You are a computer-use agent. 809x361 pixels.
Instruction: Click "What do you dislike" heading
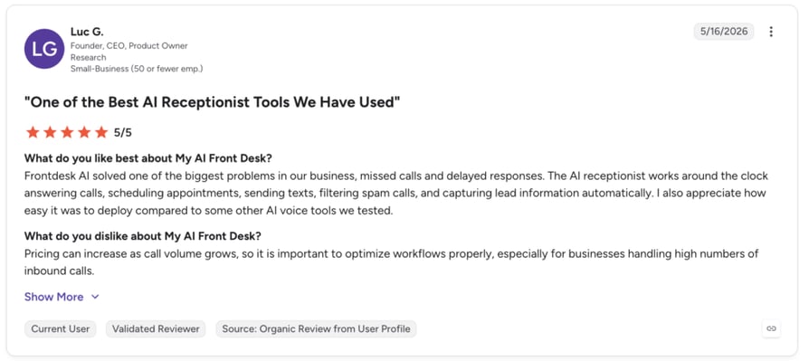142,236
